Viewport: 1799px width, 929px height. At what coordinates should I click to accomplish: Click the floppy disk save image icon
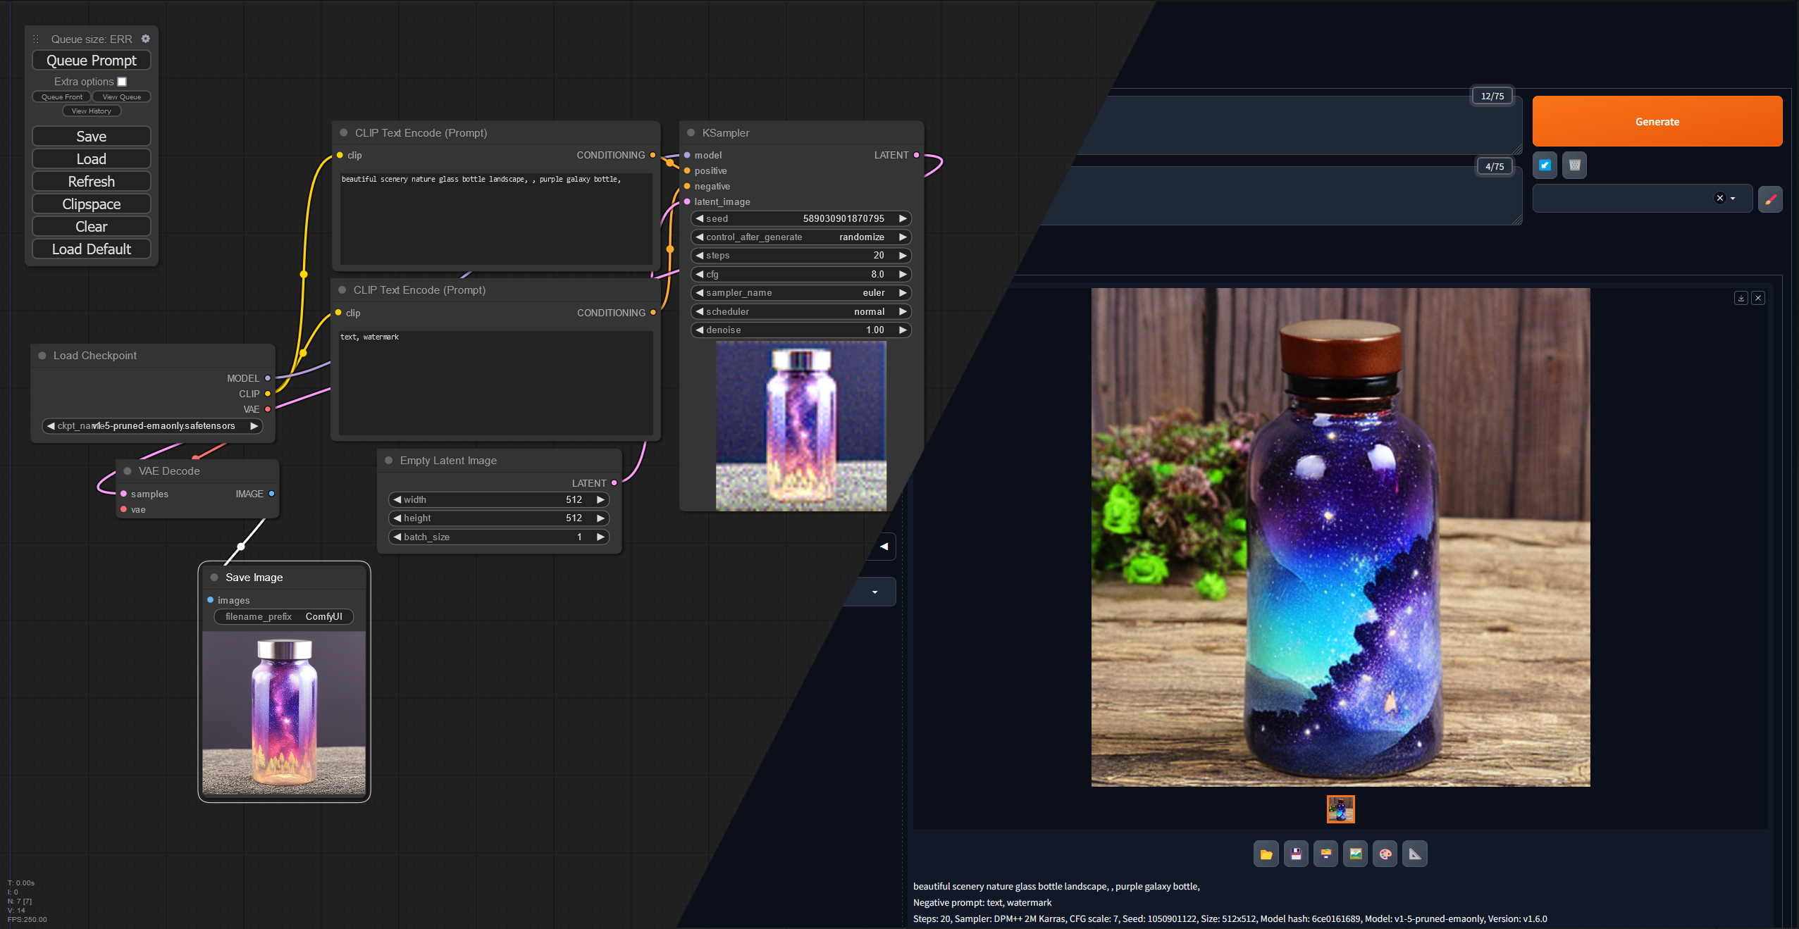point(1295,854)
